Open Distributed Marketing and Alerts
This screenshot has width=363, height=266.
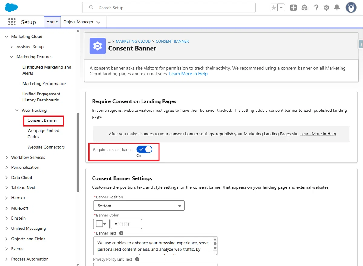coord(47,70)
